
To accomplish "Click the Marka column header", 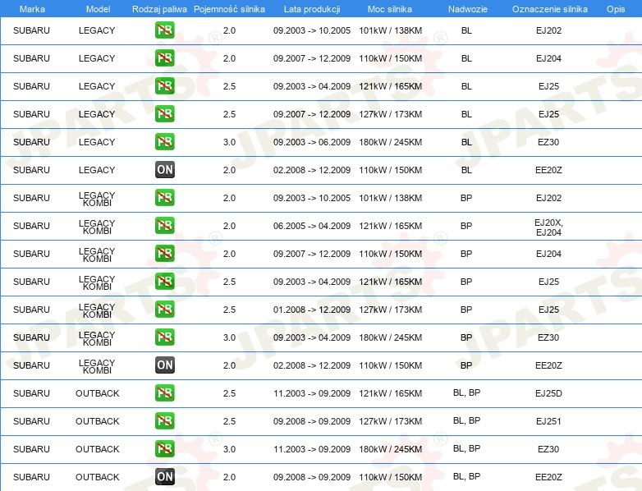I will [x=32, y=9].
